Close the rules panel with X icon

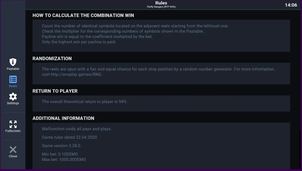click(13, 150)
